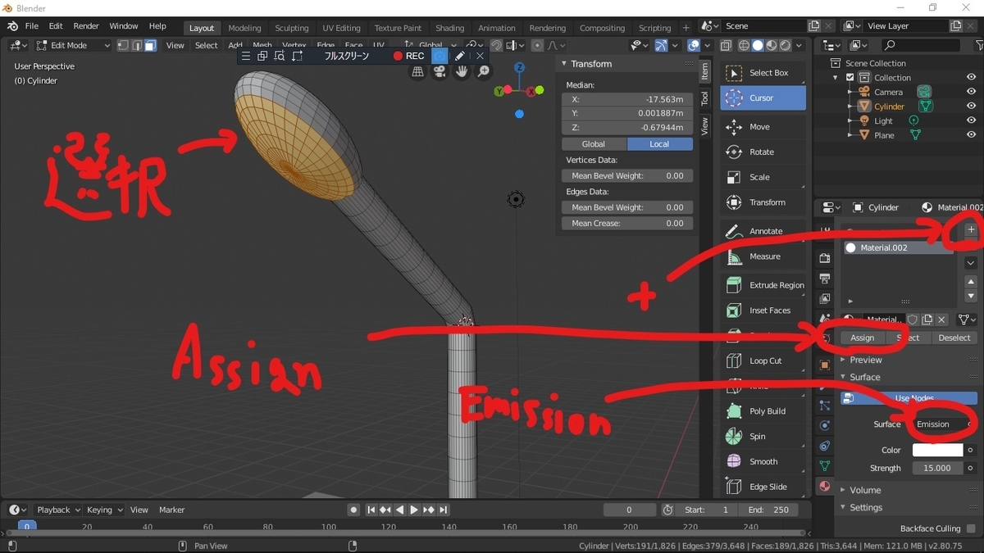Choose the Annotate tool
The width and height of the screenshot is (984, 553).
pos(763,231)
